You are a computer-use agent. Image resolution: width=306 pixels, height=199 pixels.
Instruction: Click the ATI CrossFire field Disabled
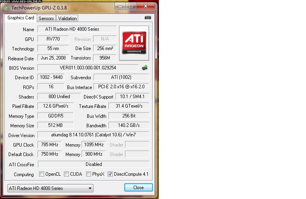[94, 164]
